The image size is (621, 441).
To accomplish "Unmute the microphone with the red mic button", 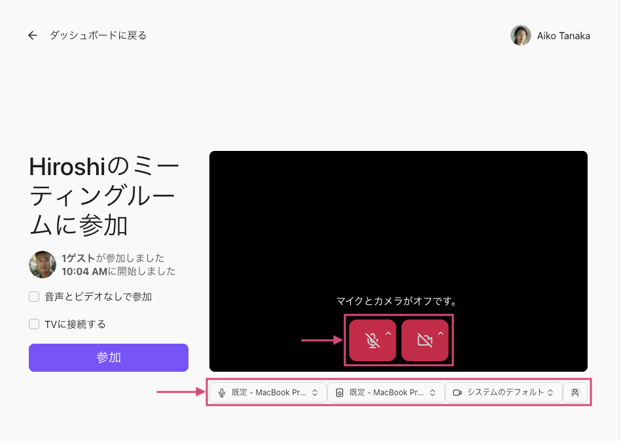I will 372,340.
